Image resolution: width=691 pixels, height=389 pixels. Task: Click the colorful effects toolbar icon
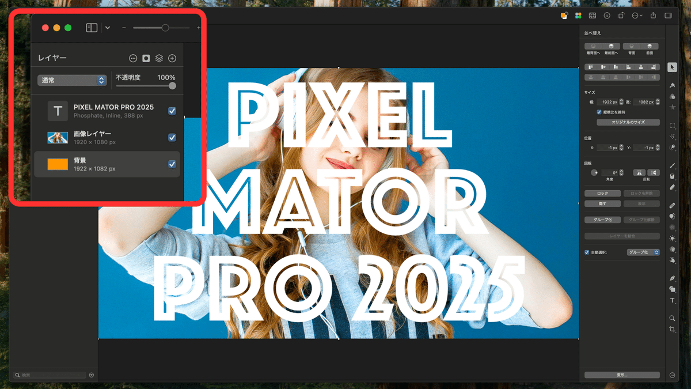point(578,16)
